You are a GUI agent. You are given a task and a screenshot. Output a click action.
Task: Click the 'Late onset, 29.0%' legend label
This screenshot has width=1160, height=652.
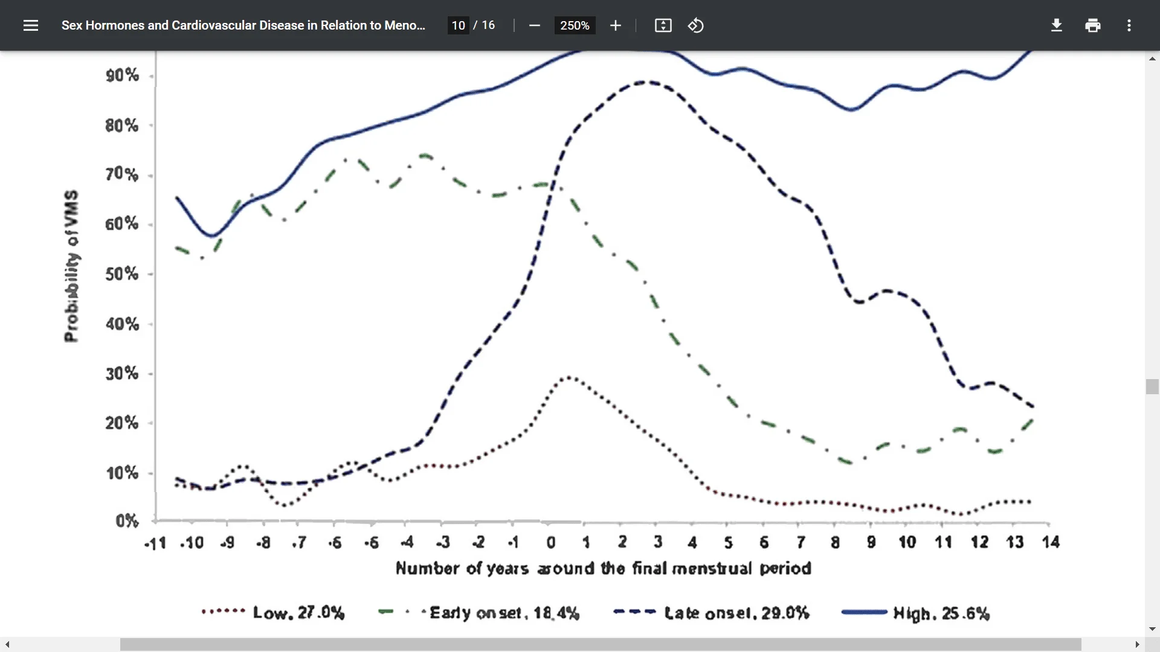(736, 613)
